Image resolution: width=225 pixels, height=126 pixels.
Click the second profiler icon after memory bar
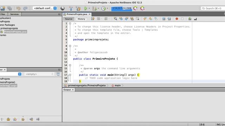142,8
